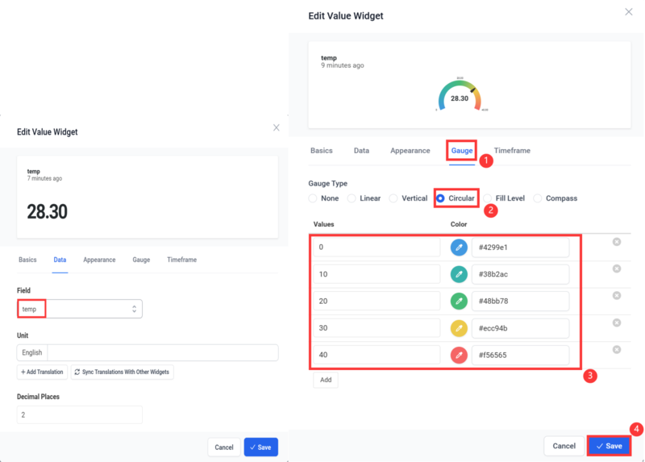The width and height of the screenshot is (645, 462).
Task: Edit the gauge value field showing 10
Action: [377, 274]
